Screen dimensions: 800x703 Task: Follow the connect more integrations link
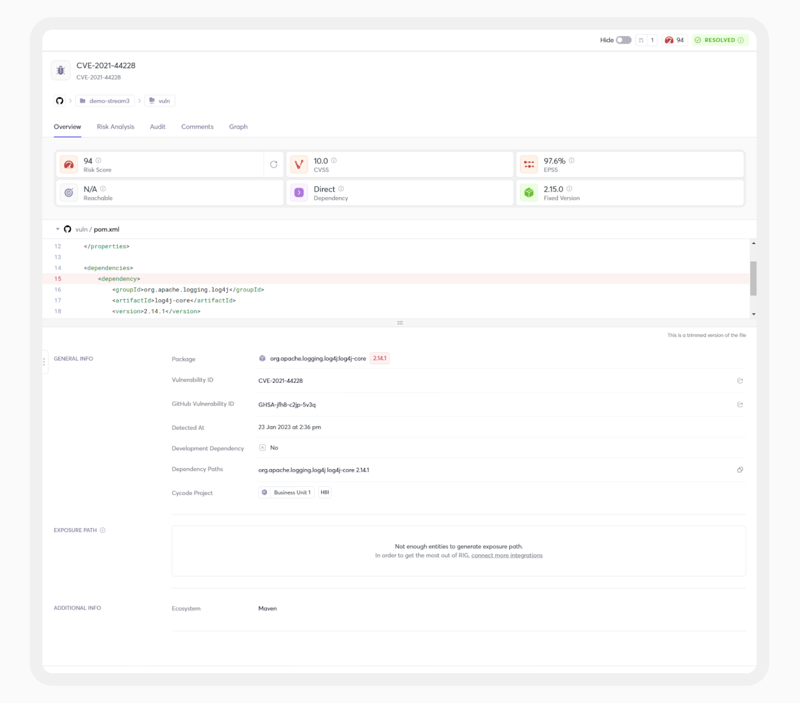pos(506,555)
